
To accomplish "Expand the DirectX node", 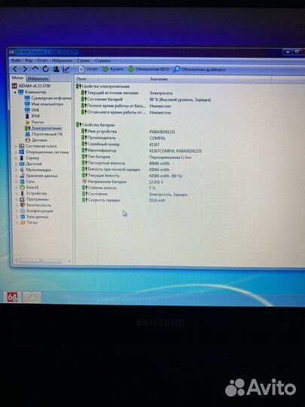I will pyautogui.click(x=17, y=188).
